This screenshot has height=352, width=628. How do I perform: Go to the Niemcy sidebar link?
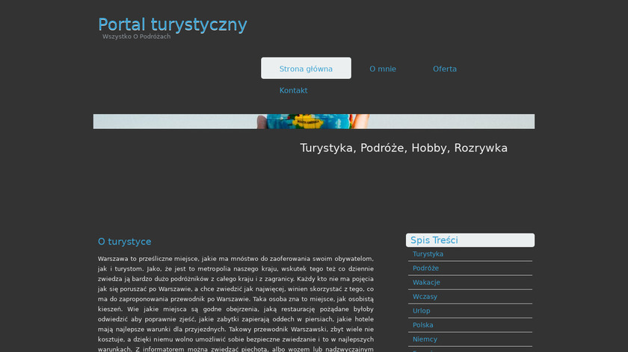pos(425,339)
